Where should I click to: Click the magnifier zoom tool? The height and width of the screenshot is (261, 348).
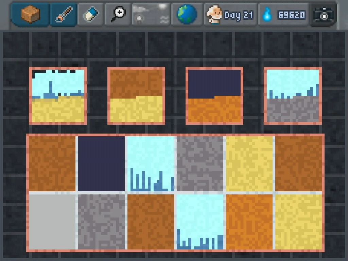118,14
